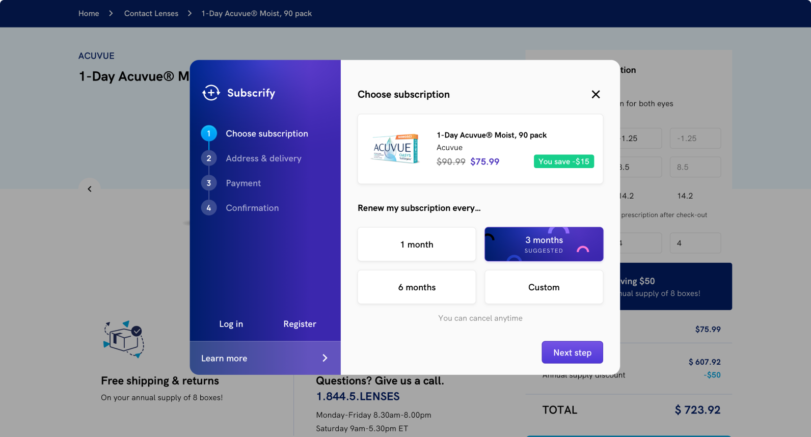
Task: Click the previous image arrow on product page
Action: 90,189
